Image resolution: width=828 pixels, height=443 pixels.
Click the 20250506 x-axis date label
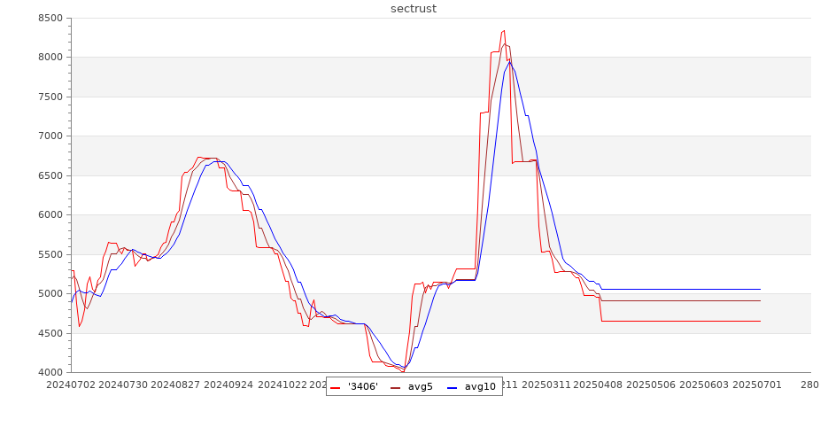(651, 385)
